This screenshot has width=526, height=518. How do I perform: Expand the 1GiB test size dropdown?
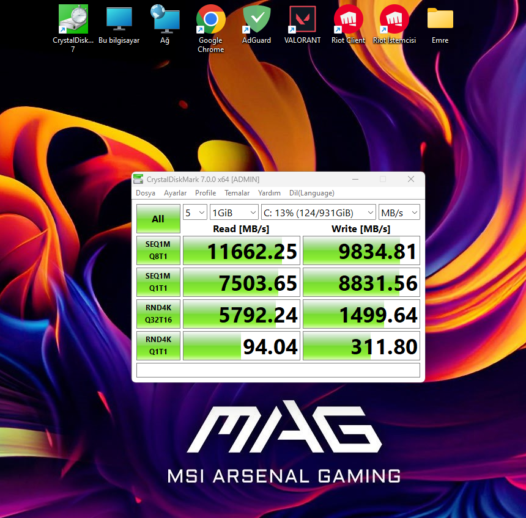[234, 213]
